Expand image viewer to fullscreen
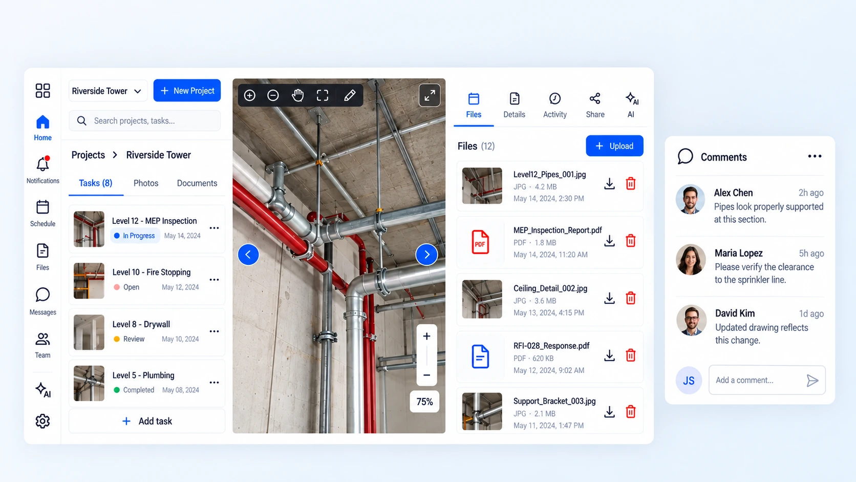 click(x=430, y=95)
